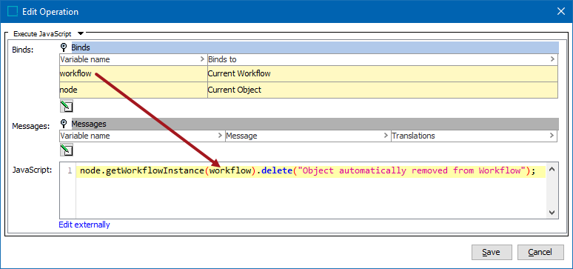573x269 pixels.
Task: Click the edit pencil icon under Binds
Action: coord(66,106)
